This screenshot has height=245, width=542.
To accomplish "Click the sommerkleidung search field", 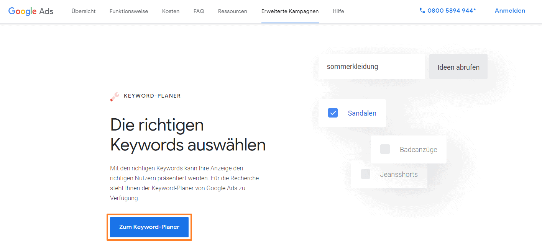I will [x=372, y=67].
